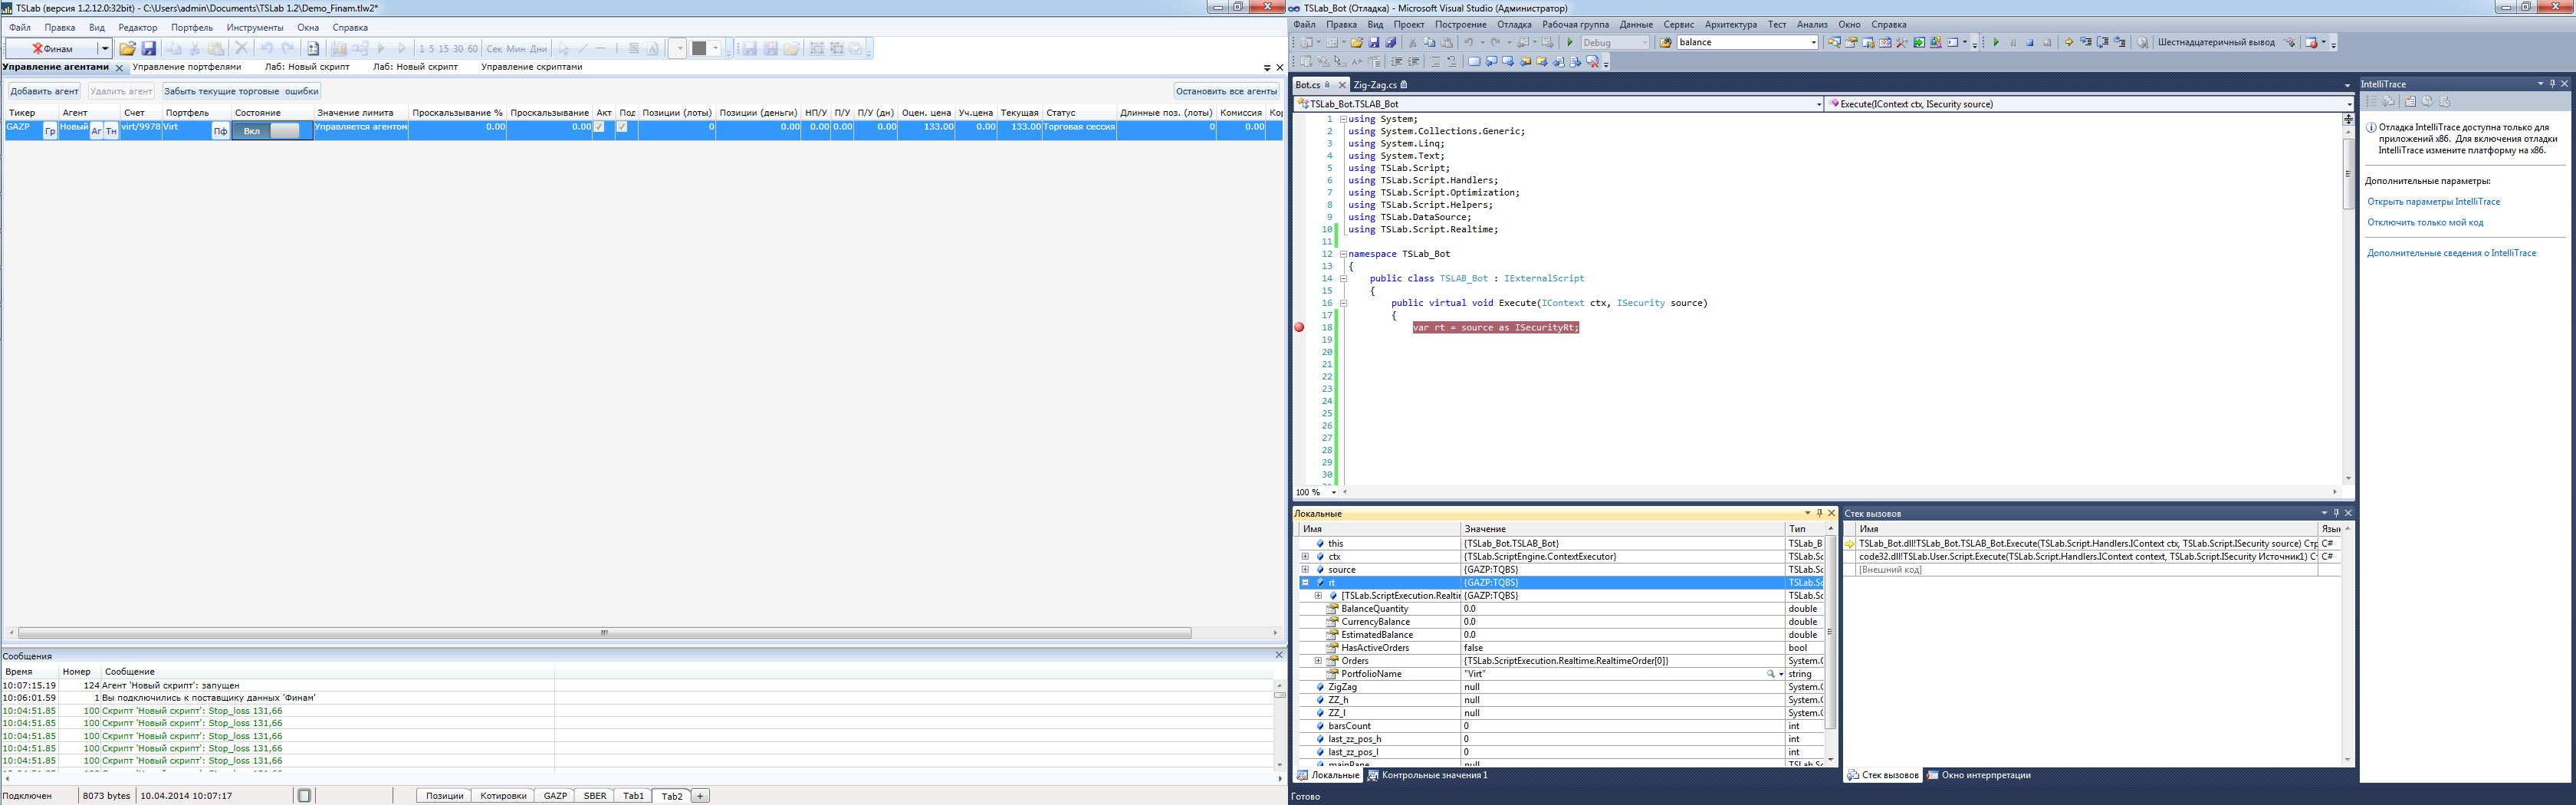
Task: Open the Открыть параметры IntelliTrace link
Action: point(2433,202)
